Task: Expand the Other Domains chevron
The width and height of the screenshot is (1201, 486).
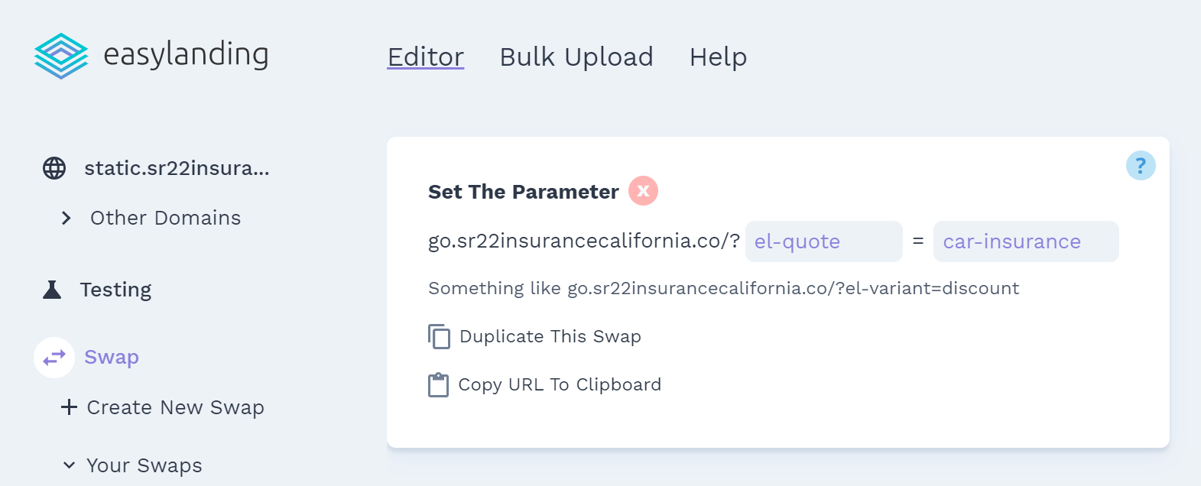Action: pyautogui.click(x=67, y=219)
